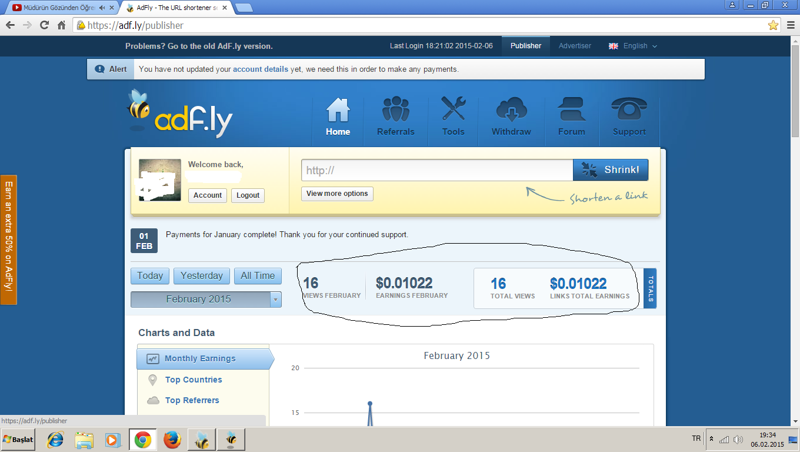Mute the YouTube tab via speaker icon
The height and width of the screenshot is (452, 800).
pos(102,8)
